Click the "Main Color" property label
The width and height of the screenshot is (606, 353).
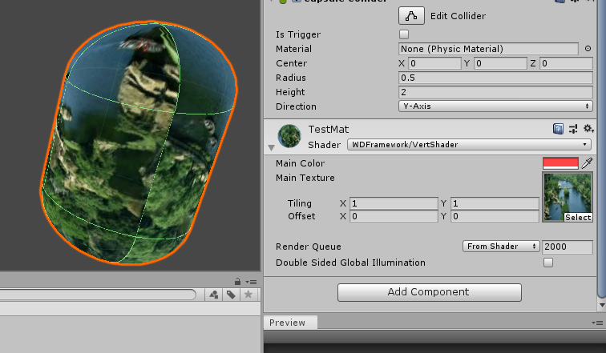click(301, 163)
